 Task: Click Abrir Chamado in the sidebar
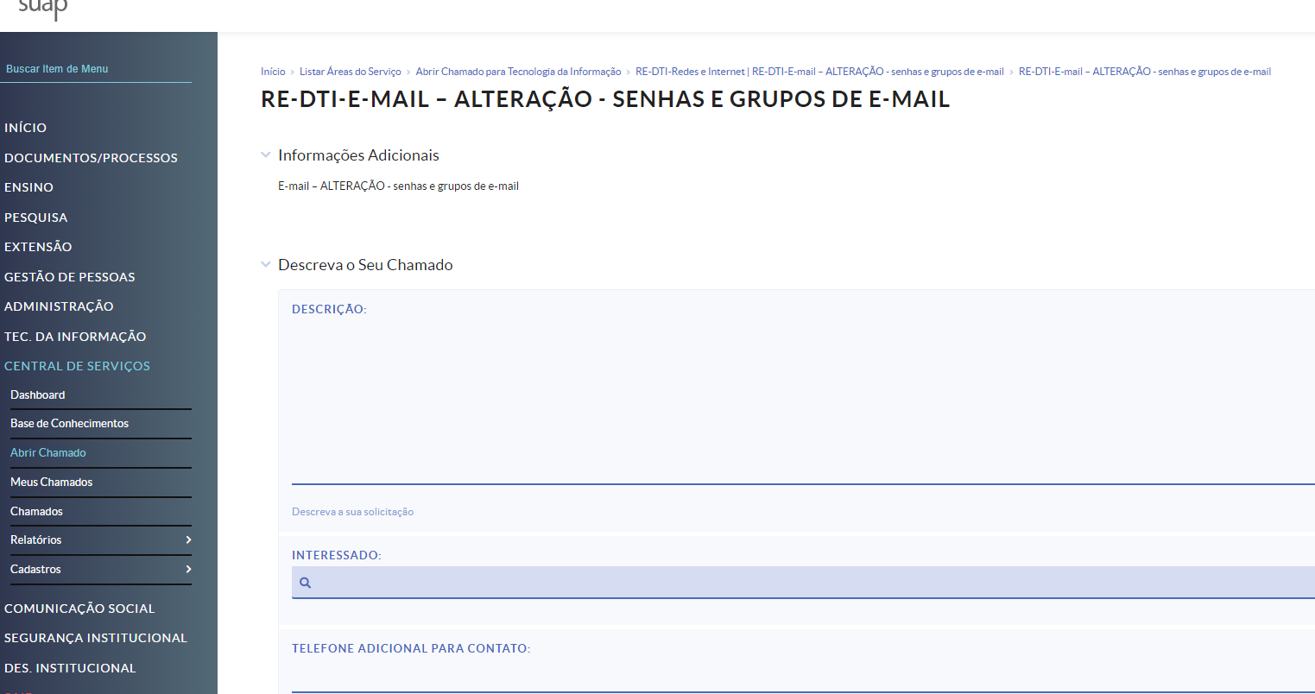coord(48,453)
